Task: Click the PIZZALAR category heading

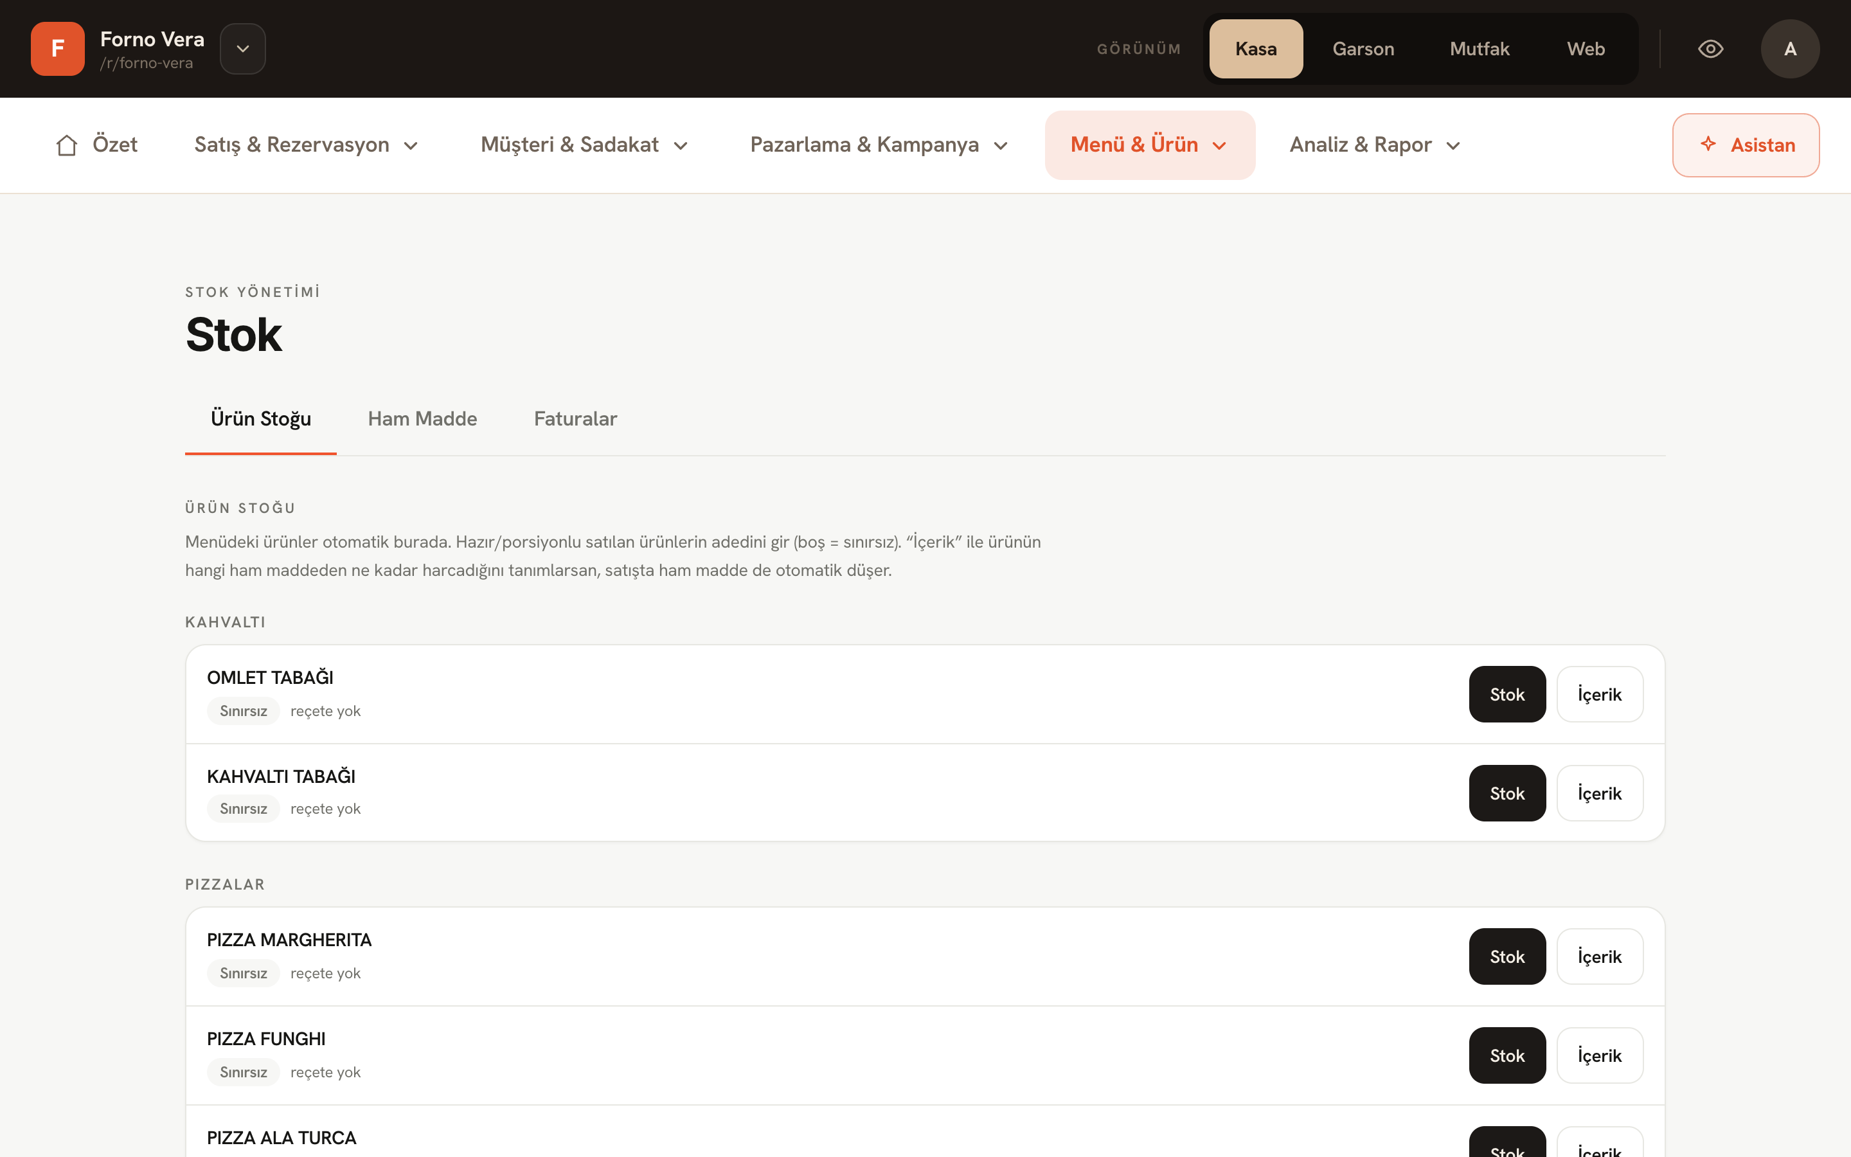Action: pos(225,884)
